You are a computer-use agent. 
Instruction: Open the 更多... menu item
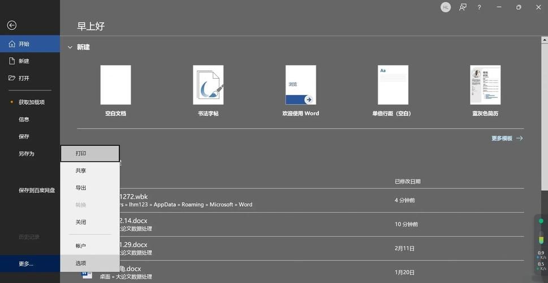point(30,264)
